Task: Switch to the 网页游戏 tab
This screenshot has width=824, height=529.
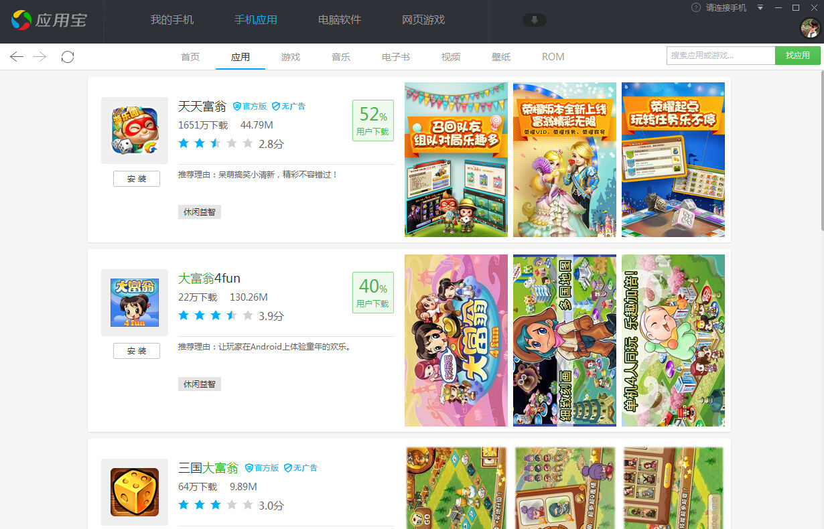Action: (x=423, y=20)
